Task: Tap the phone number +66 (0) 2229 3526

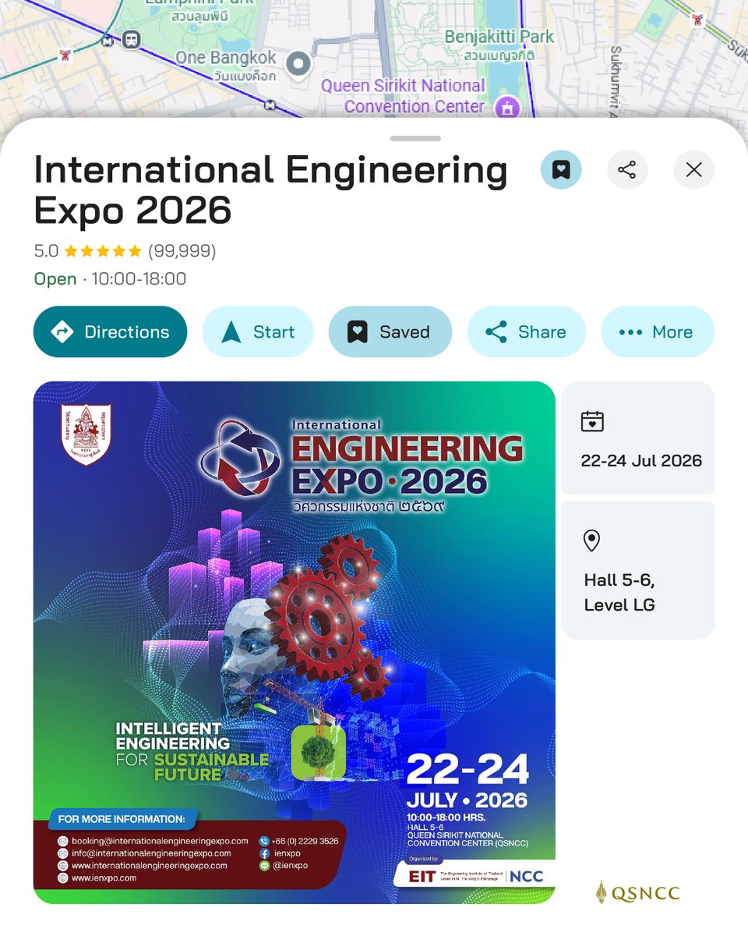Action: (x=305, y=841)
